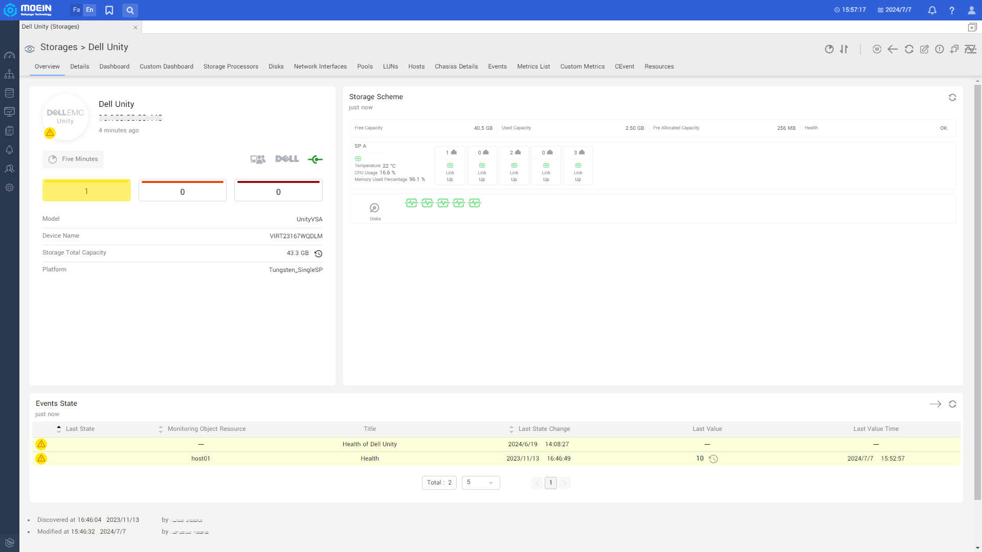The width and height of the screenshot is (982, 552).
Task: Open topology tree icon in sidebar
Action: coord(9,74)
